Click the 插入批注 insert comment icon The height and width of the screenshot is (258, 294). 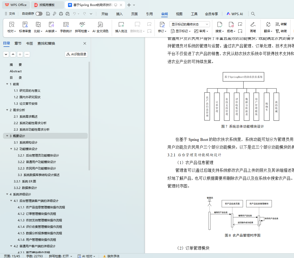[x=121, y=25]
